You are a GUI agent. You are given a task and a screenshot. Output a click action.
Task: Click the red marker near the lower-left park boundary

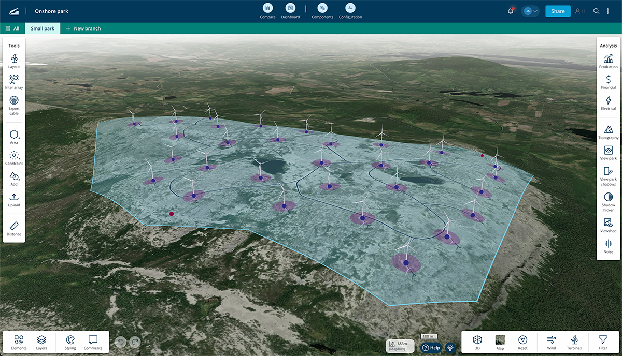tap(172, 213)
